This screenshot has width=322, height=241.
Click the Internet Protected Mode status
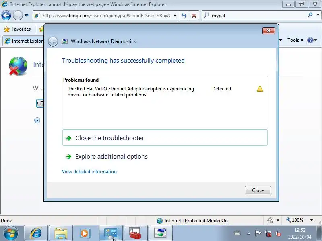point(192,220)
